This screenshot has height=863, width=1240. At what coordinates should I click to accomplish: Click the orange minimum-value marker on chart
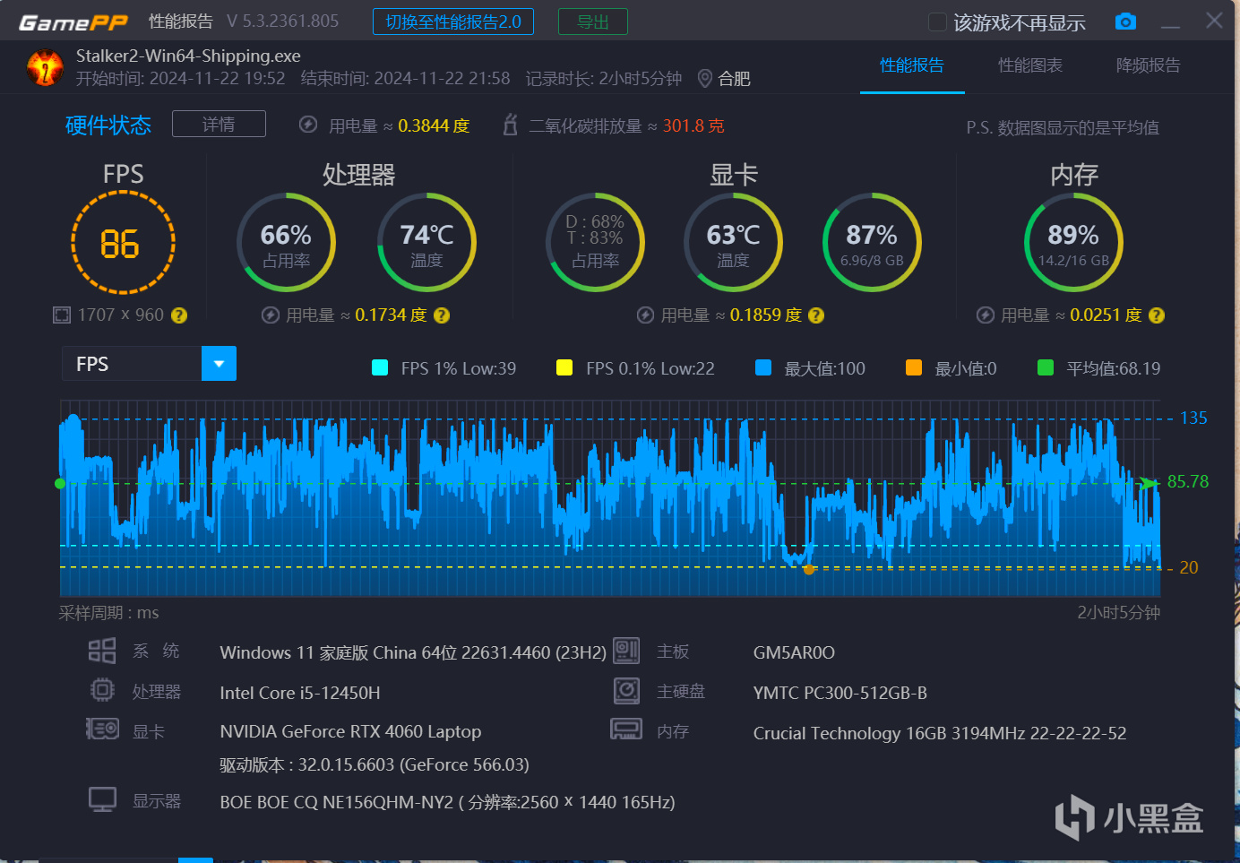(x=809, y=569)
